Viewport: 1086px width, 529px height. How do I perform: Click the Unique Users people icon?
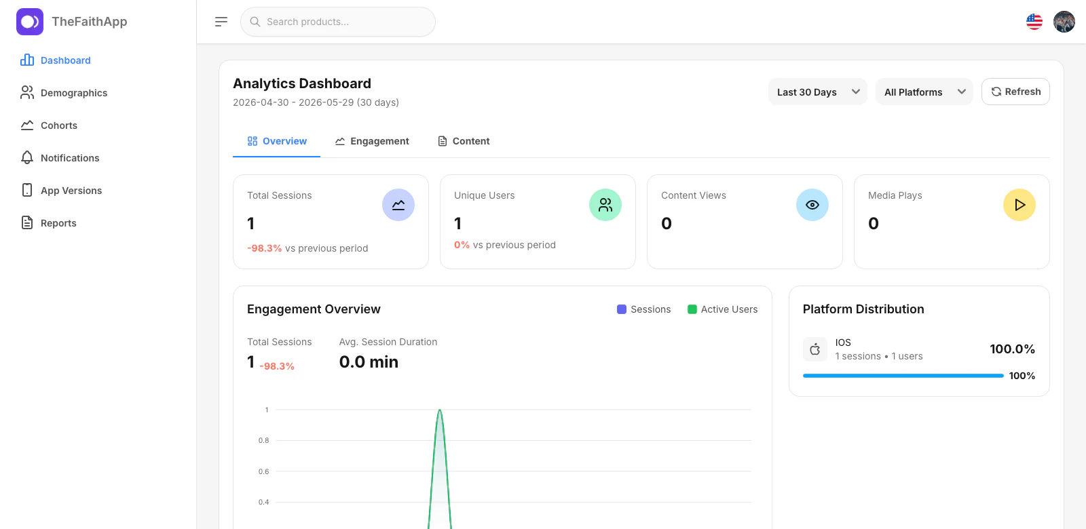(605, 205)
